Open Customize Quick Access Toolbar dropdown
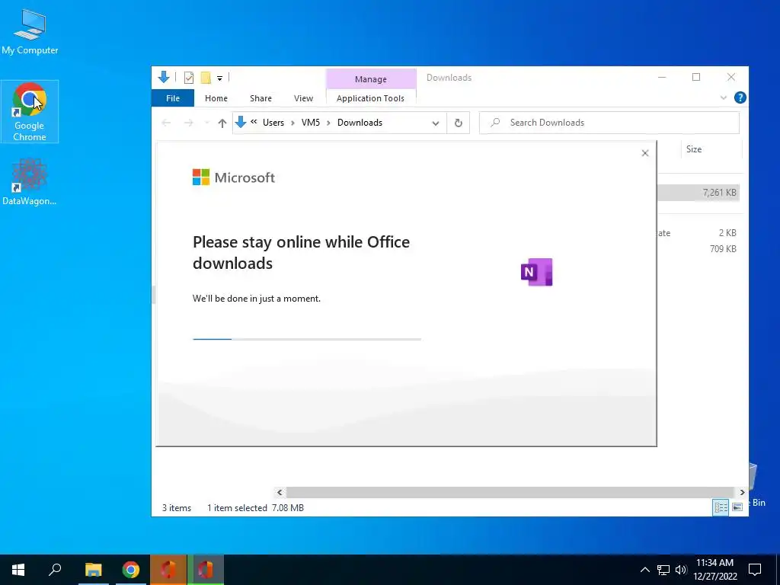 click(219, 78)
